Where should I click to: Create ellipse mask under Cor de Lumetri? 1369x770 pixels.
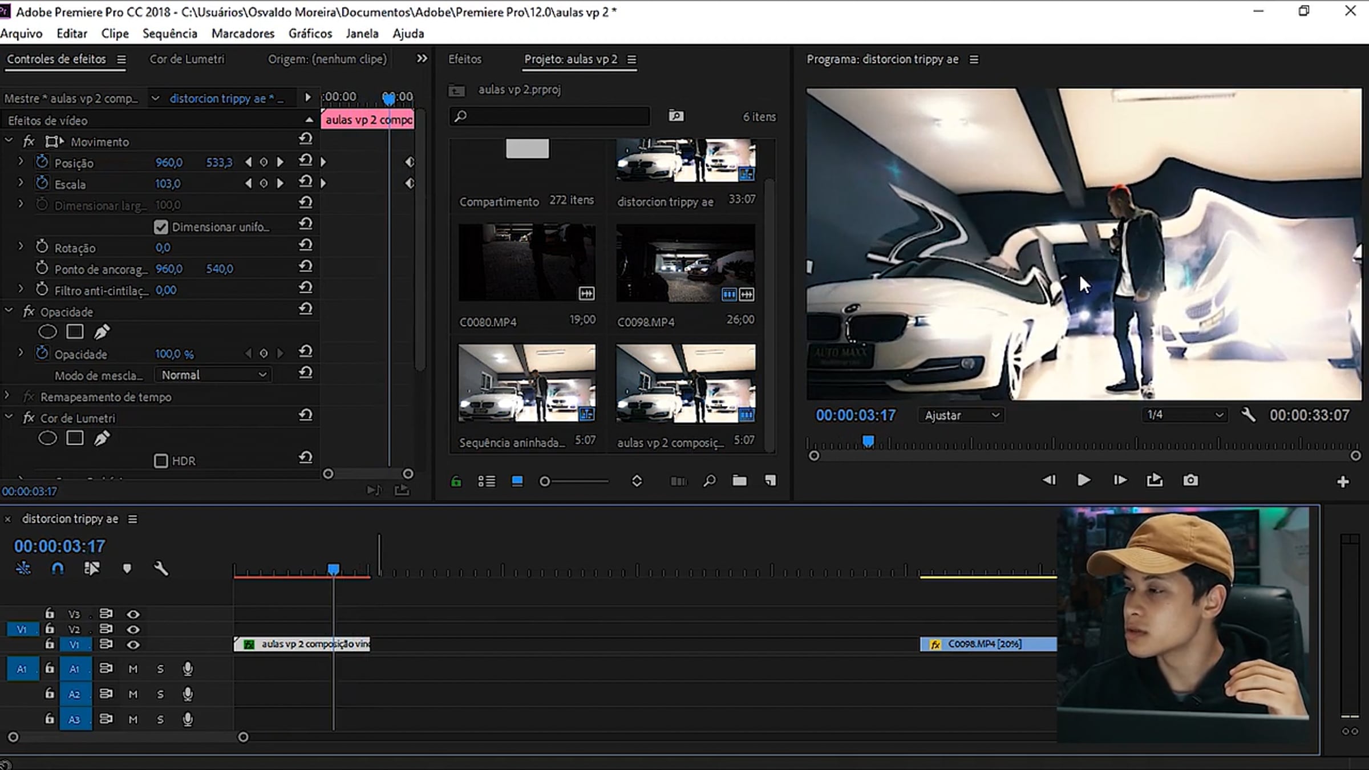[x=47, y=438]
